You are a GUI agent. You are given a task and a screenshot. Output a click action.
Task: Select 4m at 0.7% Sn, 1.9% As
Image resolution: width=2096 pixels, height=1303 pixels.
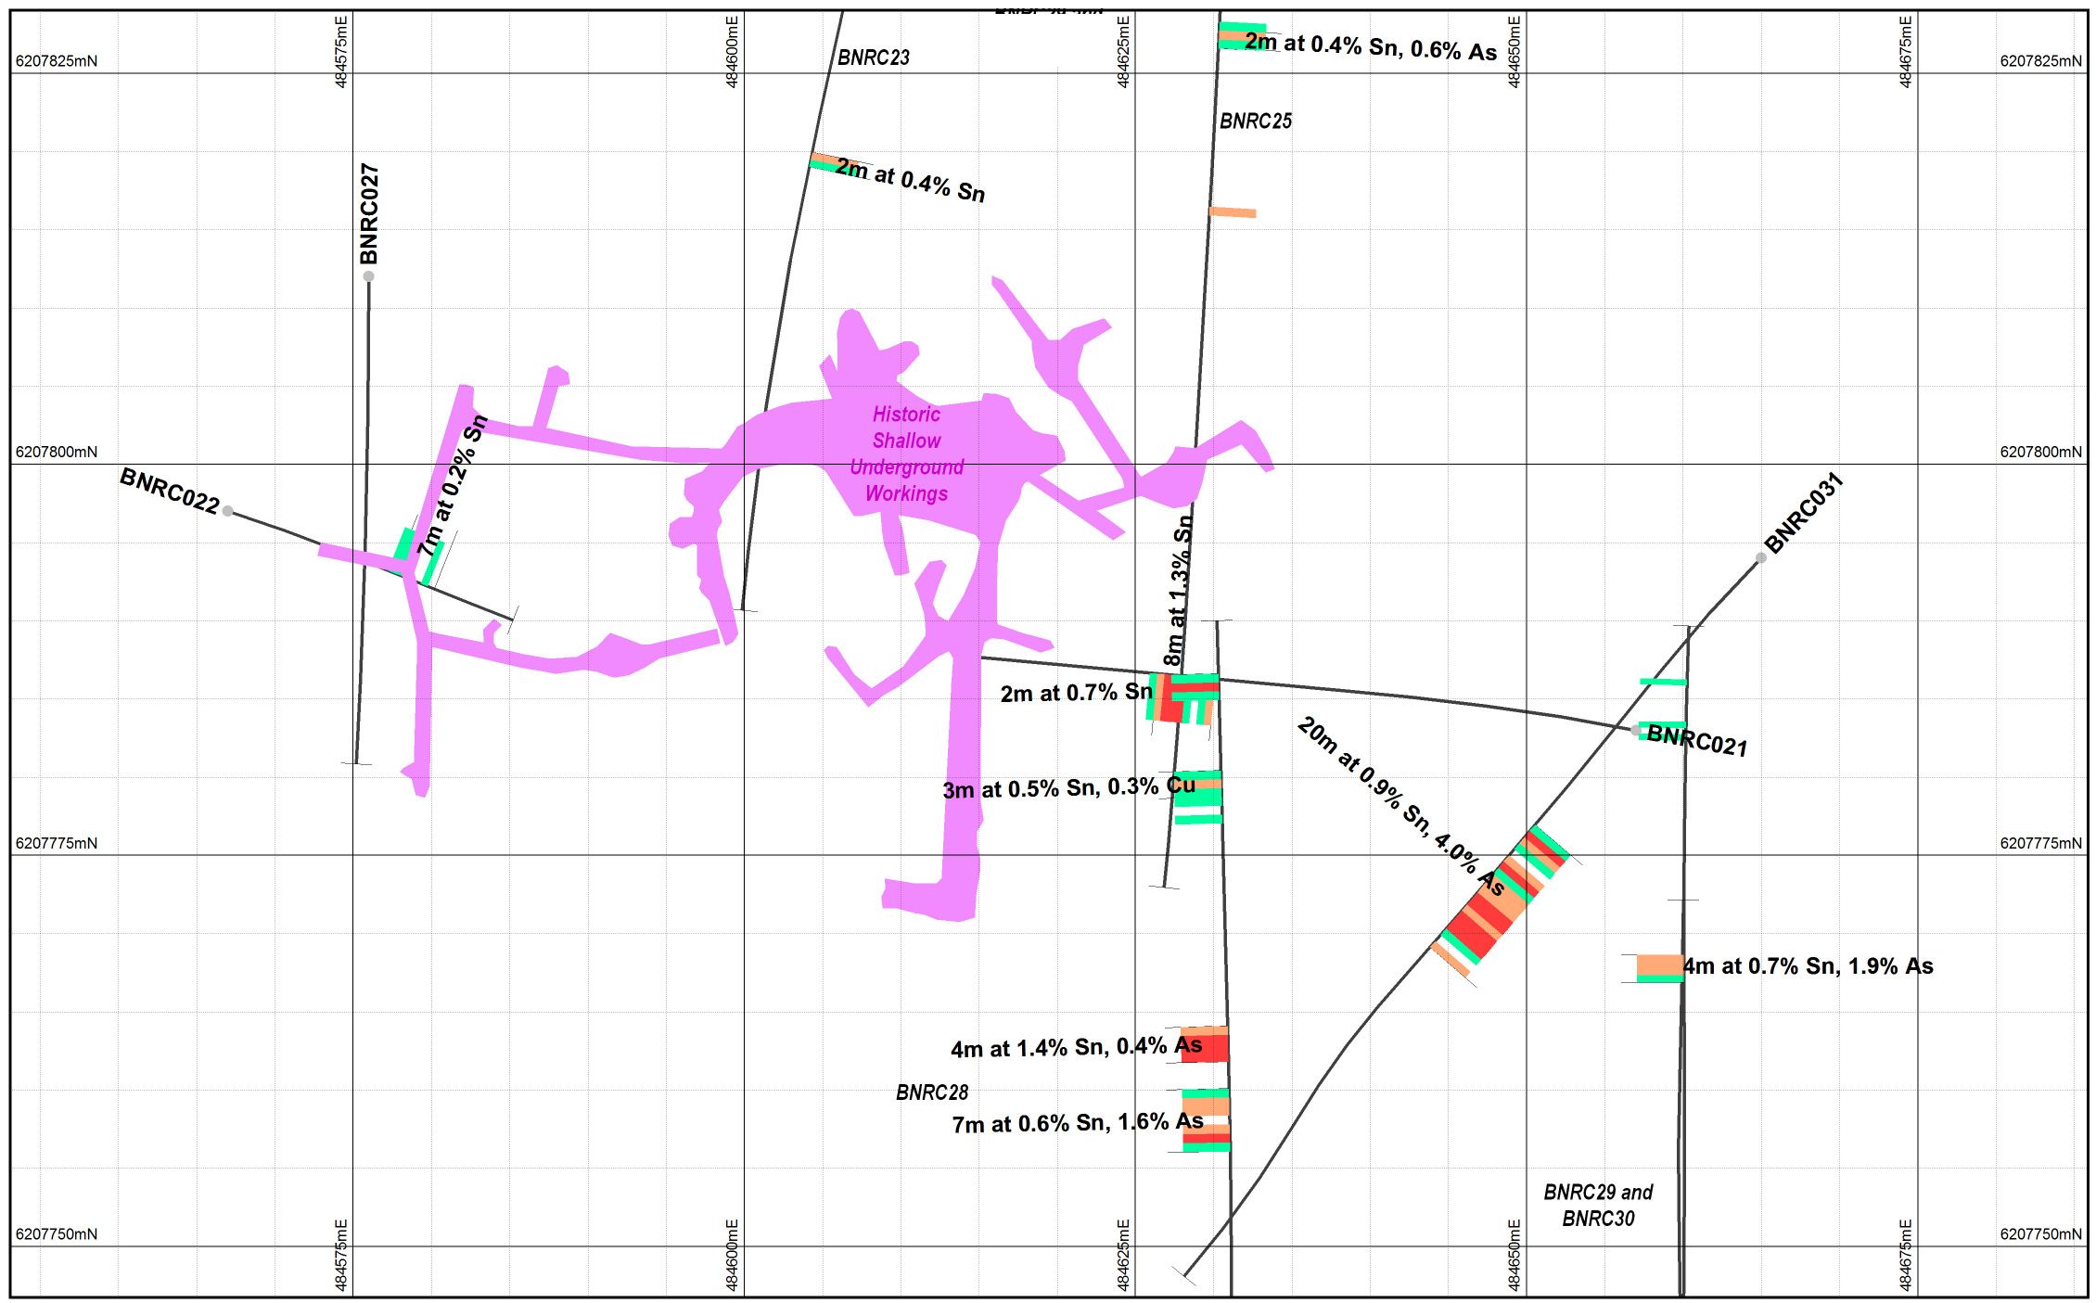pos(1808,966)
